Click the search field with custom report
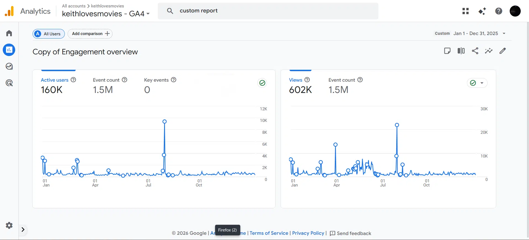 pyautogui.click(x=268, y=11)
